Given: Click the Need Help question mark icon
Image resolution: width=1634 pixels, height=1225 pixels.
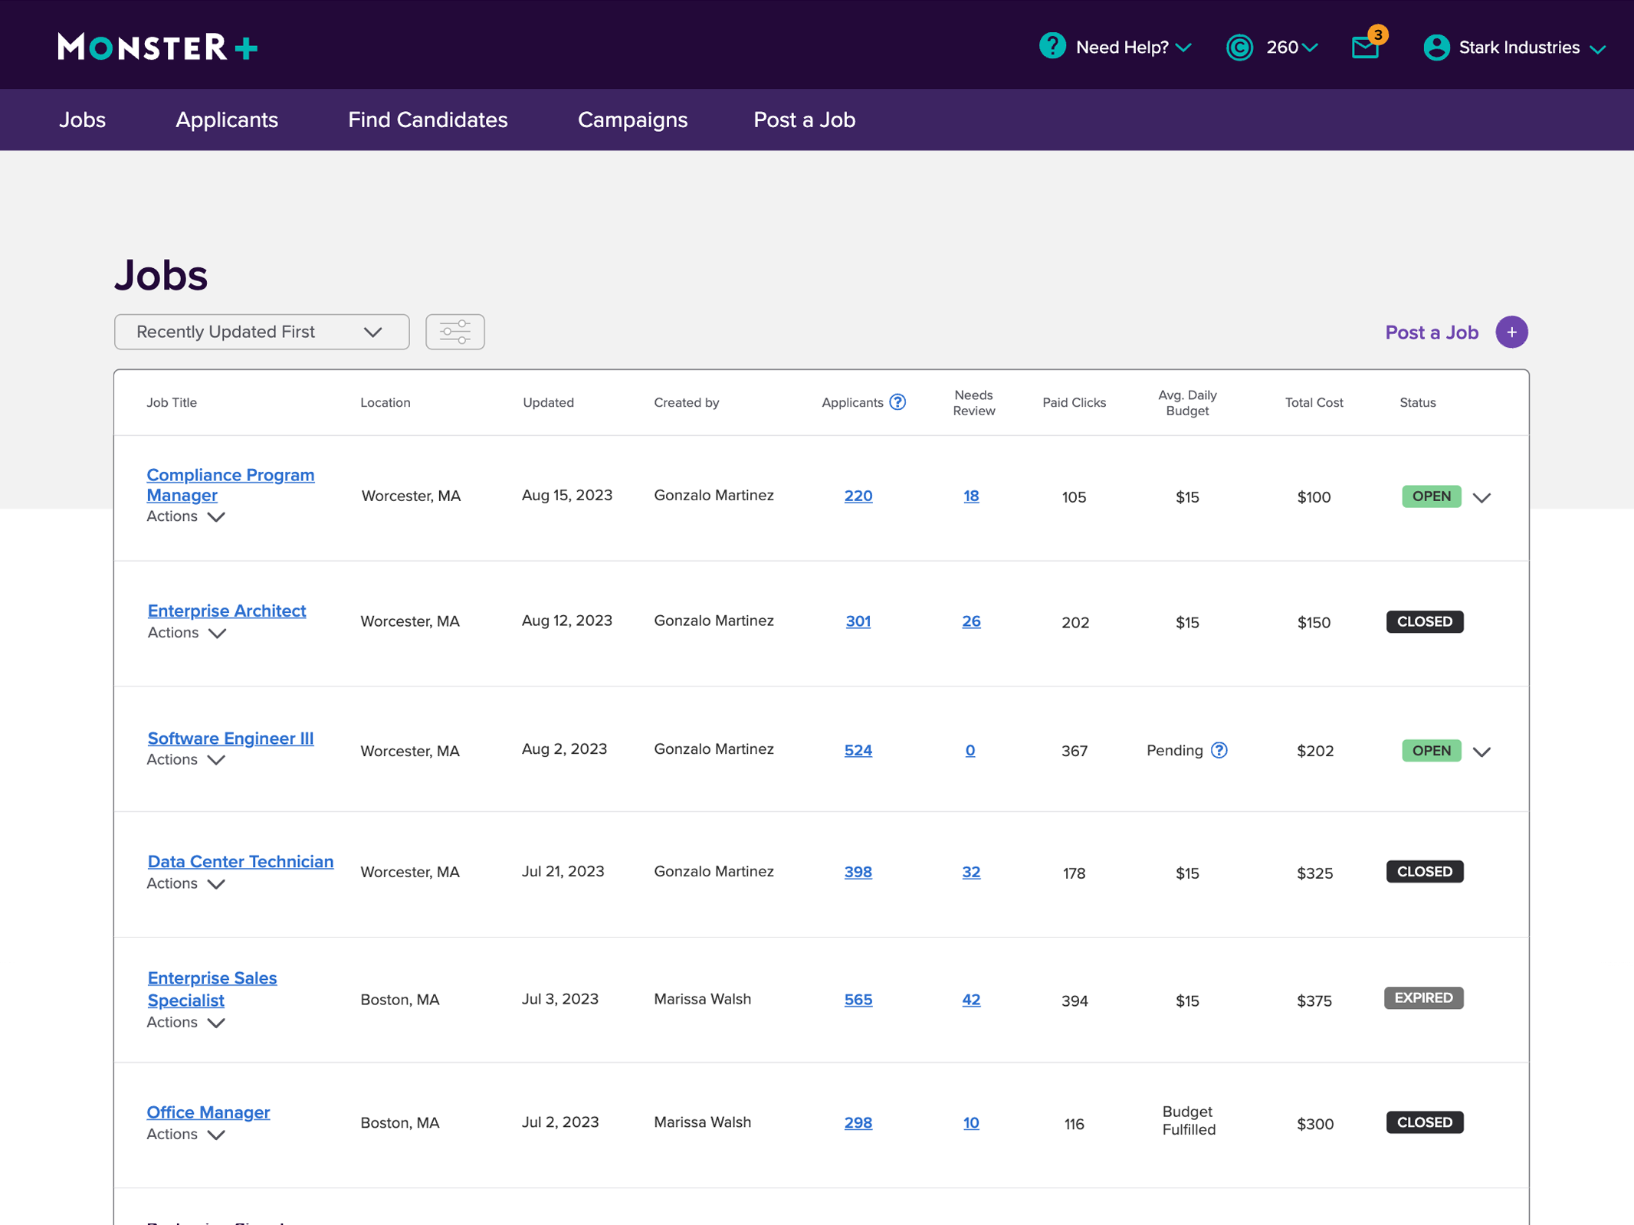Looking at the screenshot, I should tap(1052, 46).
